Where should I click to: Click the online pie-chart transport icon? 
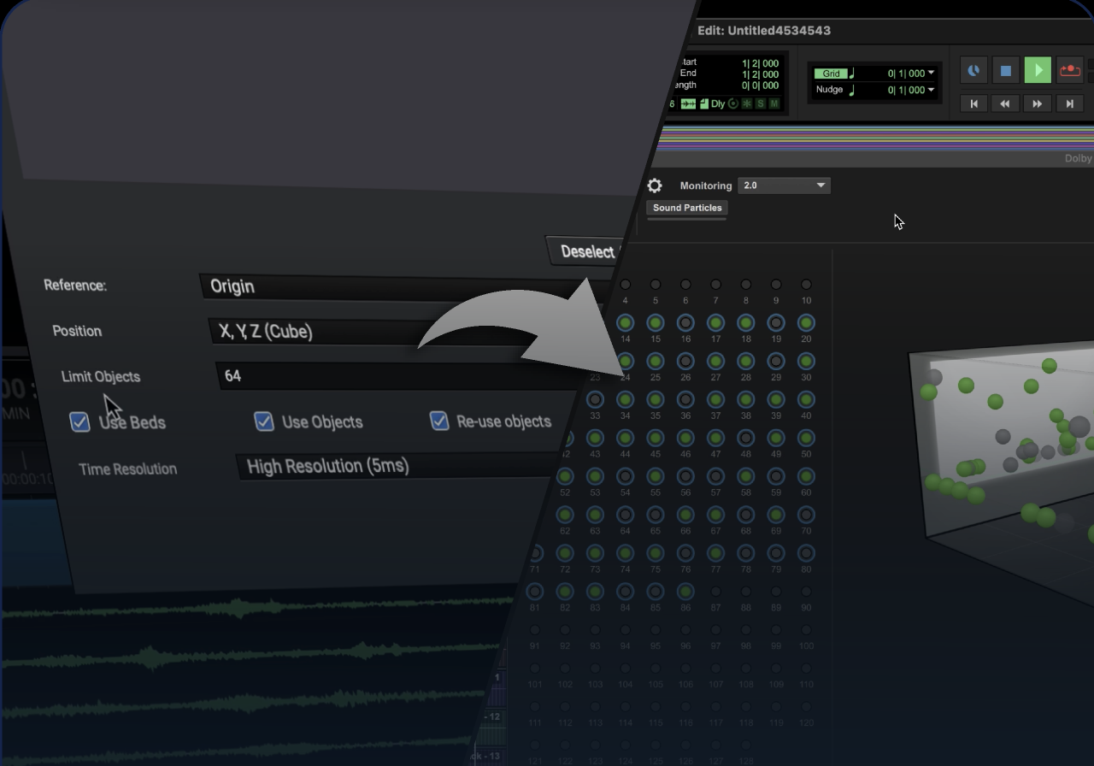tap(973, 70)
